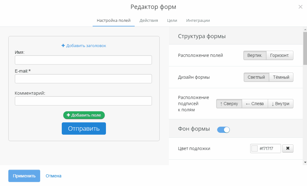Click the Расположение полей label
Viewport: 307px width, 186px height.
coord(200,55)
